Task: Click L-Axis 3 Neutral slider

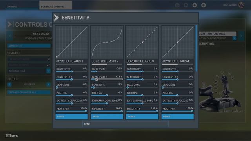Action: coord(142,96)
